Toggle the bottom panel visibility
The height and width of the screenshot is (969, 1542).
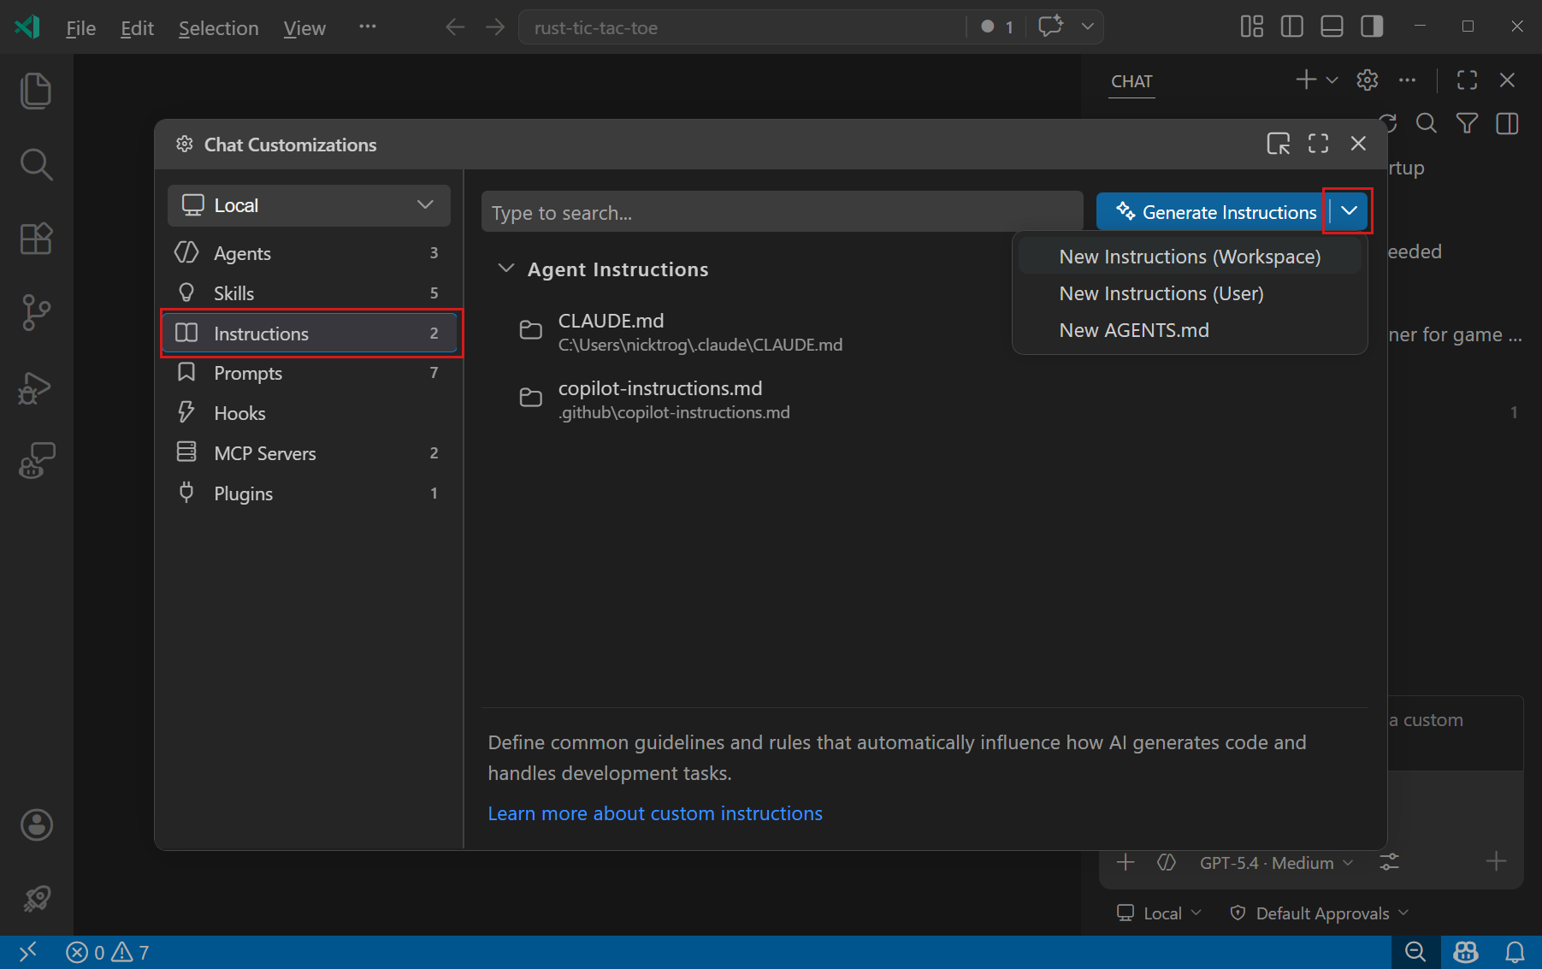click(1331, 26)
